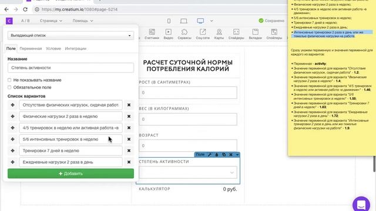Image resolution: width=376 pixels, height=211 pixels.
Task: Switch to tablet preview
Action: (184, 21)
